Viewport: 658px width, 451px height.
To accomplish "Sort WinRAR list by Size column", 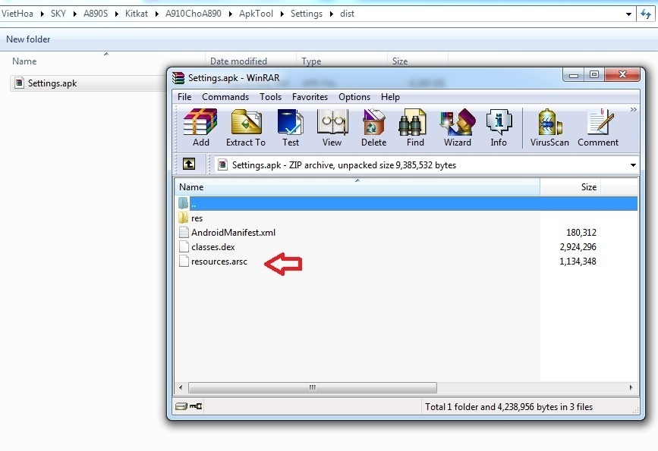I will pos(570,187).
